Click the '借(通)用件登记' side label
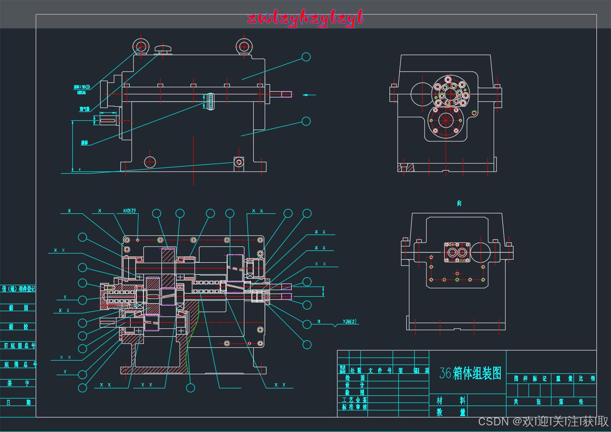 [x=19, y=289]
